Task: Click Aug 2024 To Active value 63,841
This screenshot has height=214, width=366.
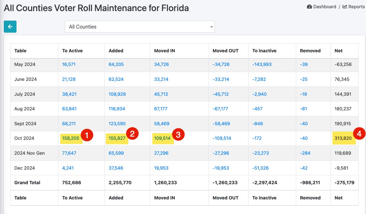Action: pyautogui.click(x=69, y=109)
